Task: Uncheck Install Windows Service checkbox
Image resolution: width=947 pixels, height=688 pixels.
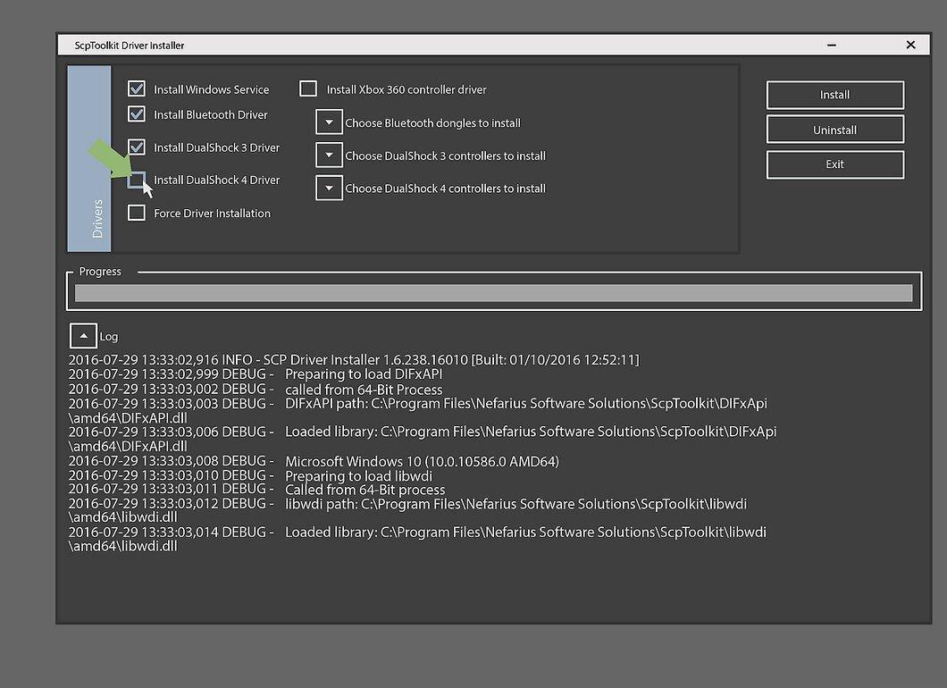Action: 137,88
